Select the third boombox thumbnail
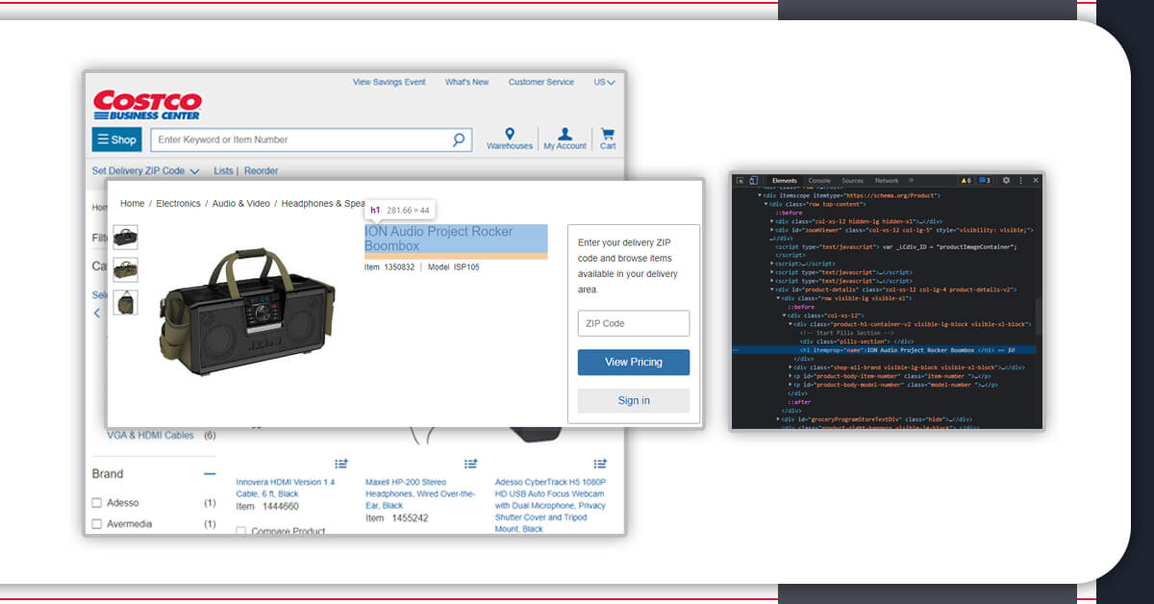This screenshot has height=604, width=1154. (125, 302)
